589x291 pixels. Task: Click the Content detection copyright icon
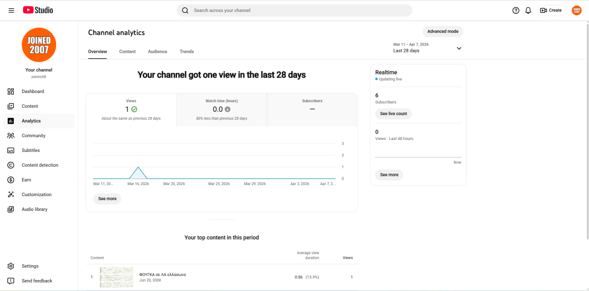coord(11,165)
